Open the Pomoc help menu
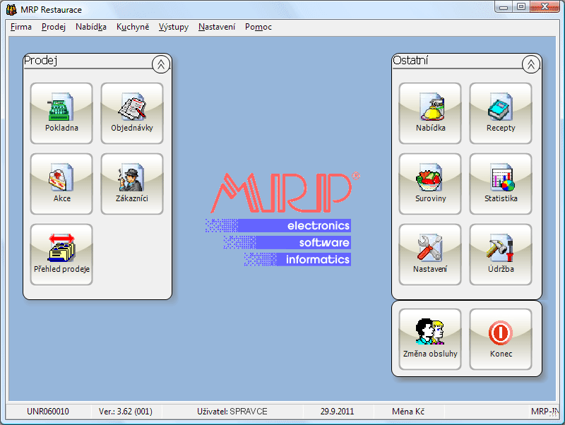 tap(258, 27)
